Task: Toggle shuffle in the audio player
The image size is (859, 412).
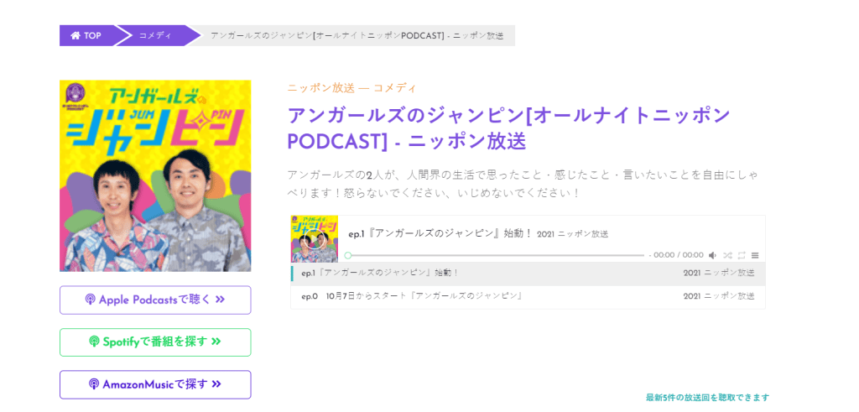Action: (x=726, y=255)
